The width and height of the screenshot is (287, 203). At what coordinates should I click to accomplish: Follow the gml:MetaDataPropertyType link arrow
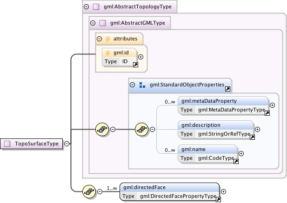tap(267, 113)
